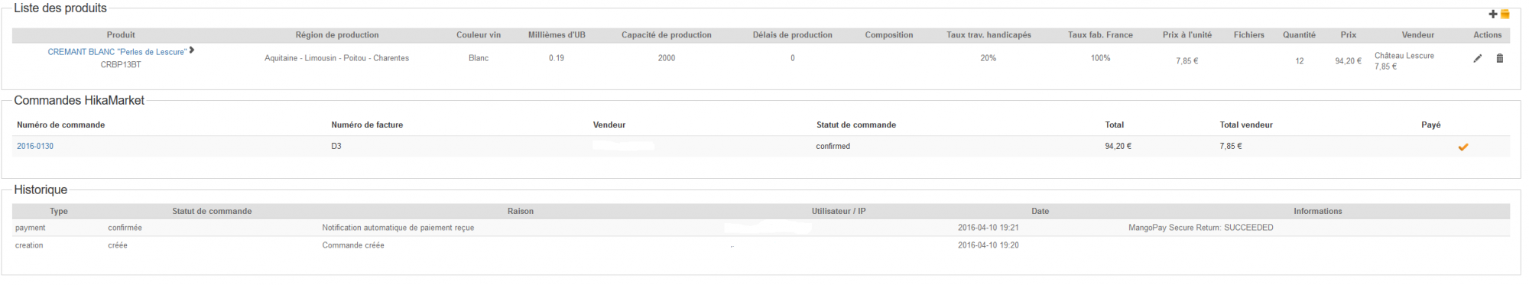Viewport: 1529px width, 285px height.
Task: Open CREMANT BLANC "Perles de Lescure" product link
Action: point(117,52)
